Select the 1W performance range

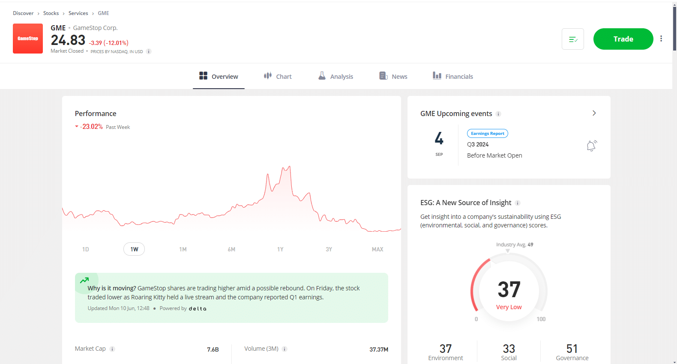134,249
